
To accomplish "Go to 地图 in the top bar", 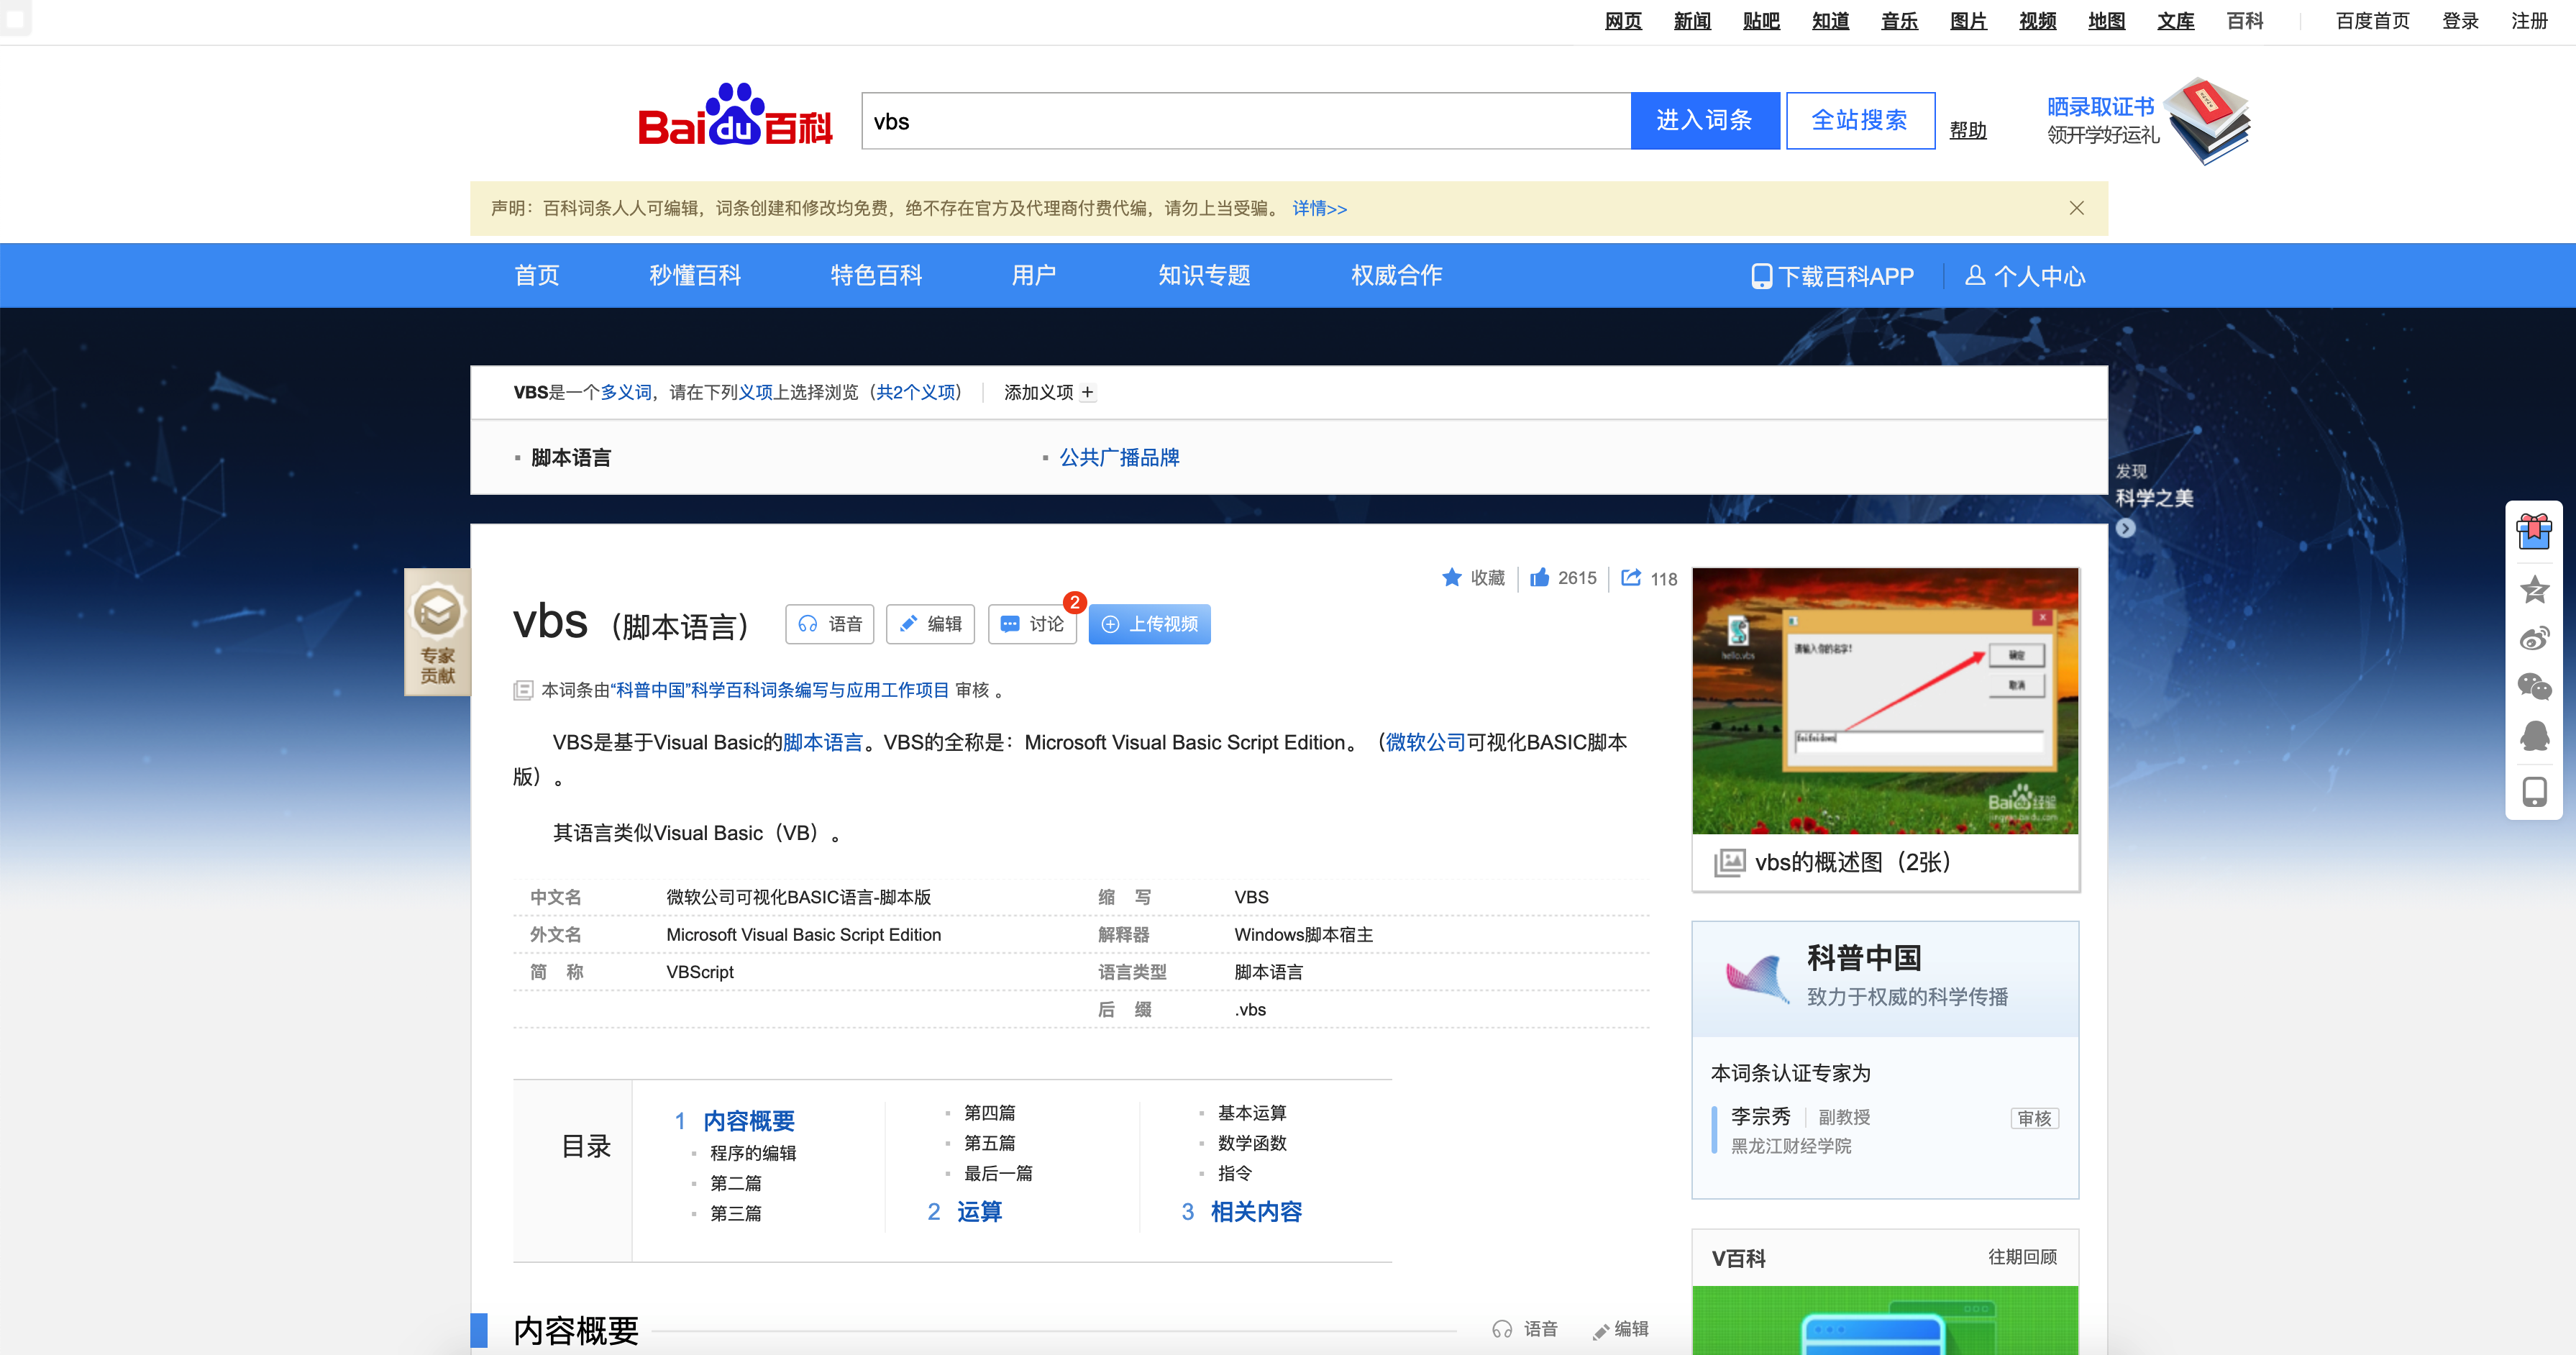I will [x=2106, y=21].
